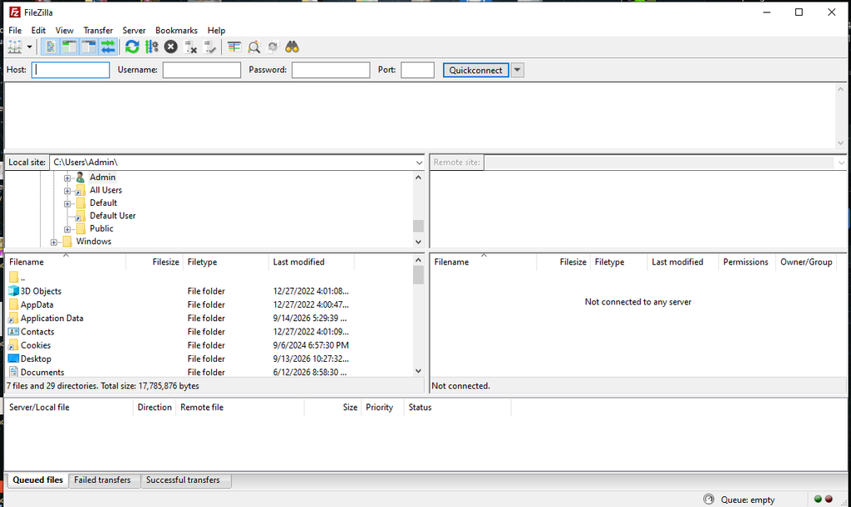
Task: Select the Cookies folder
Action: pyautogui.click(x=36, y=345)
